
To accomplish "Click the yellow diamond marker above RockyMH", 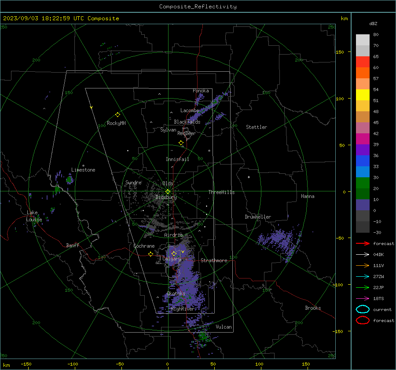I will [117, 115].
